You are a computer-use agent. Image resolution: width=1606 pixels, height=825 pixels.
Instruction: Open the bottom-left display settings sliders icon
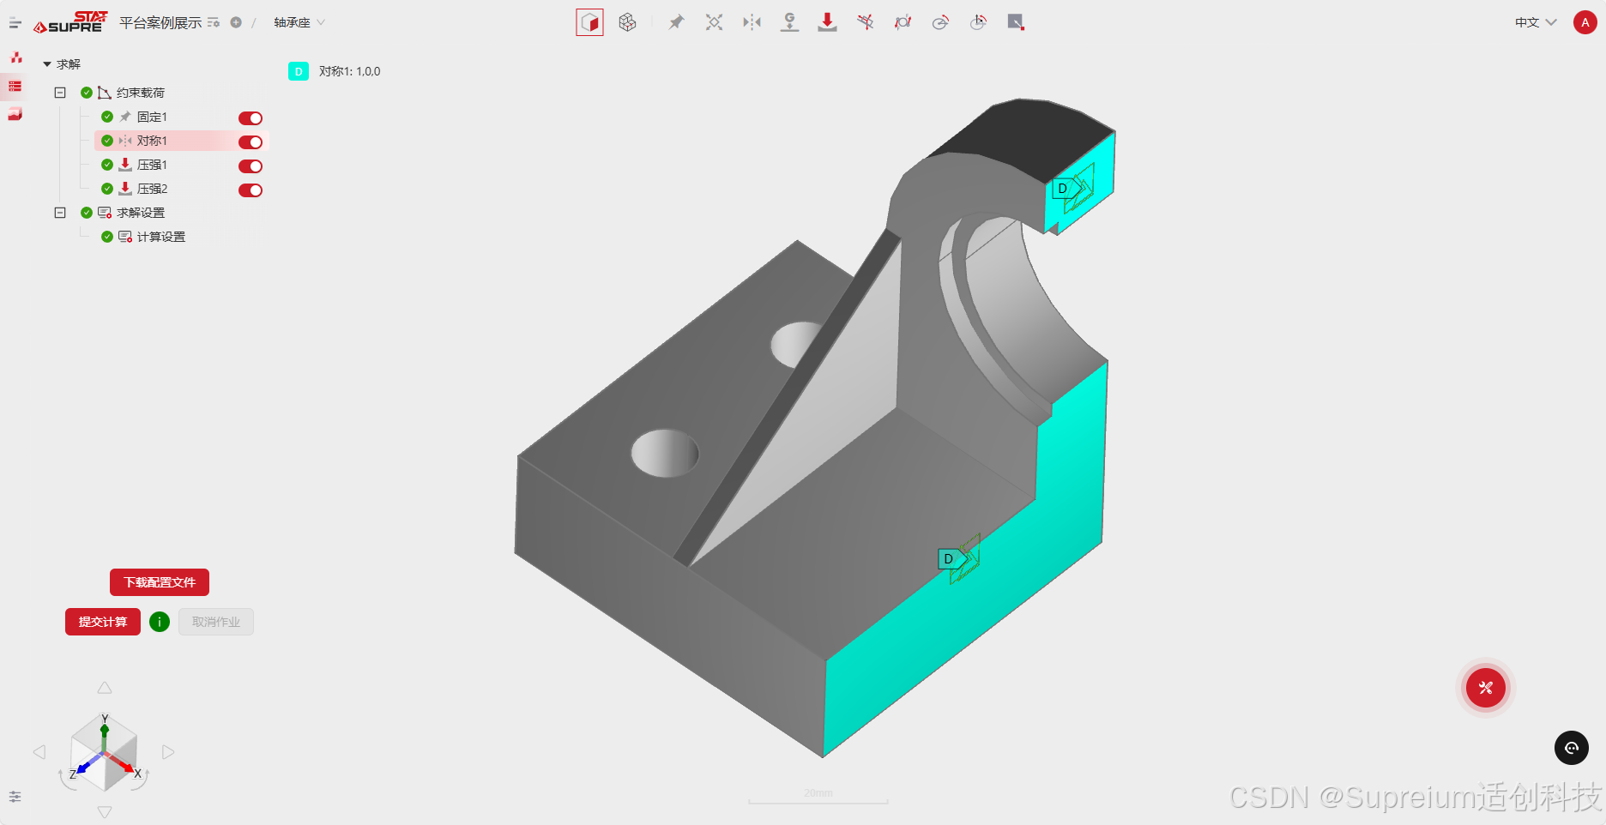pos(15,797)
